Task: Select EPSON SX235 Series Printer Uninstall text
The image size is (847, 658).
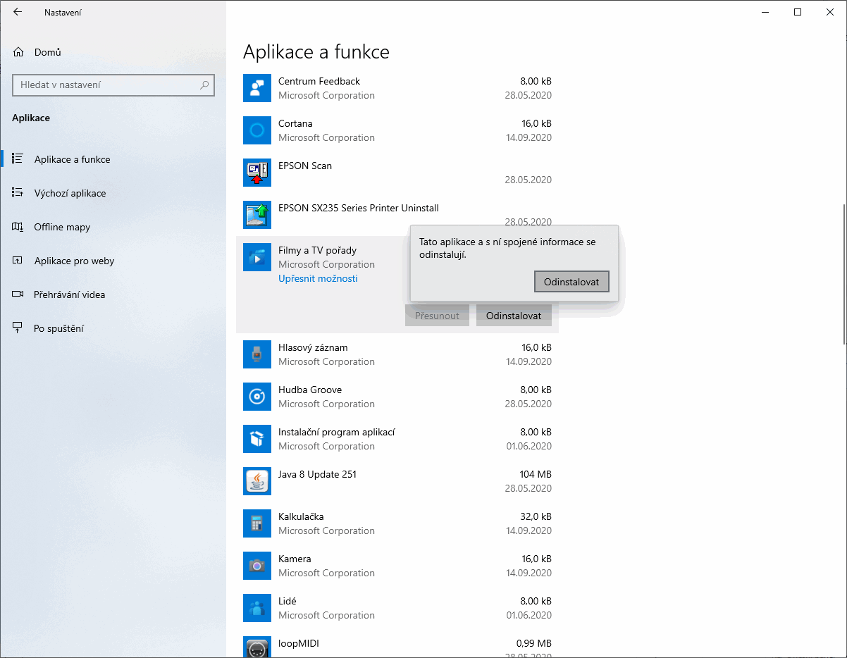Action: (359, 208)
